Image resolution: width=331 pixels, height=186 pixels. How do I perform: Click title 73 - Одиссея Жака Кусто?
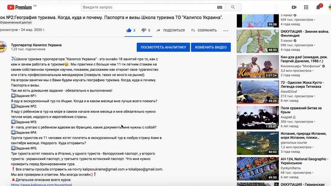pyautogui.click(x=302, y=84)
